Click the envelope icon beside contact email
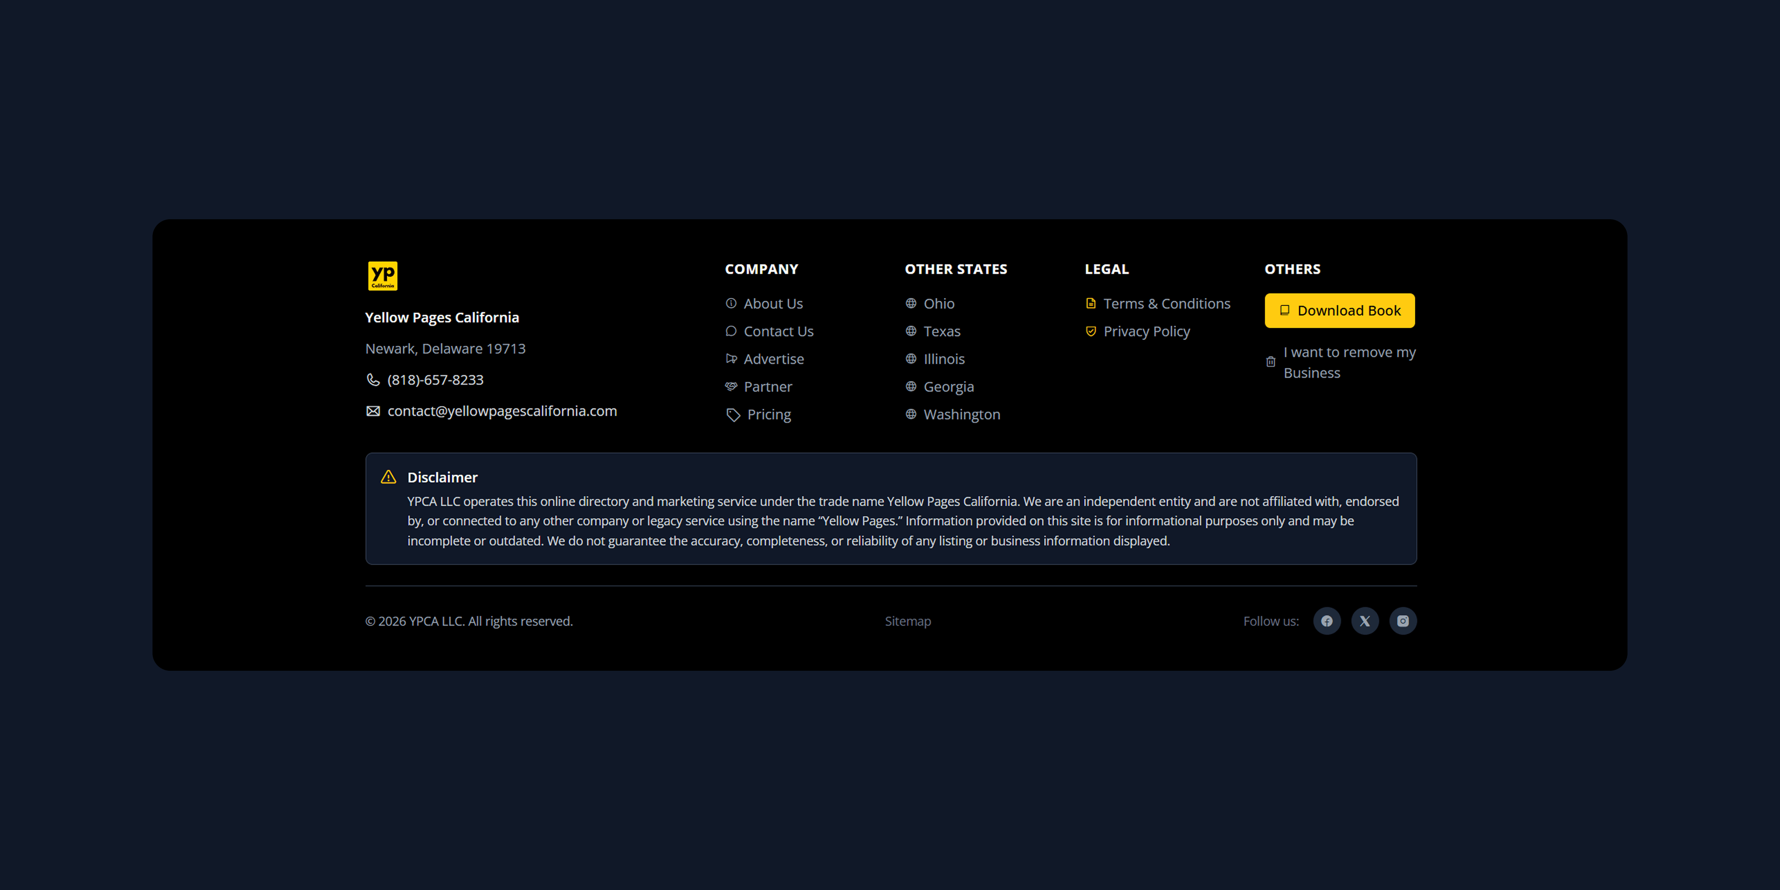The height and width of the screenshot is (890, 1780). coord(372,411)
